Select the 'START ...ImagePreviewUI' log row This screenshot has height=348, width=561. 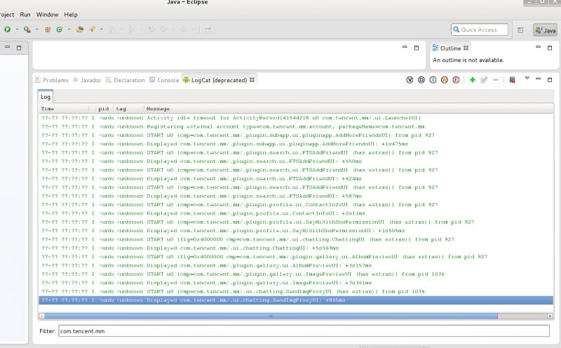[296, 274]
